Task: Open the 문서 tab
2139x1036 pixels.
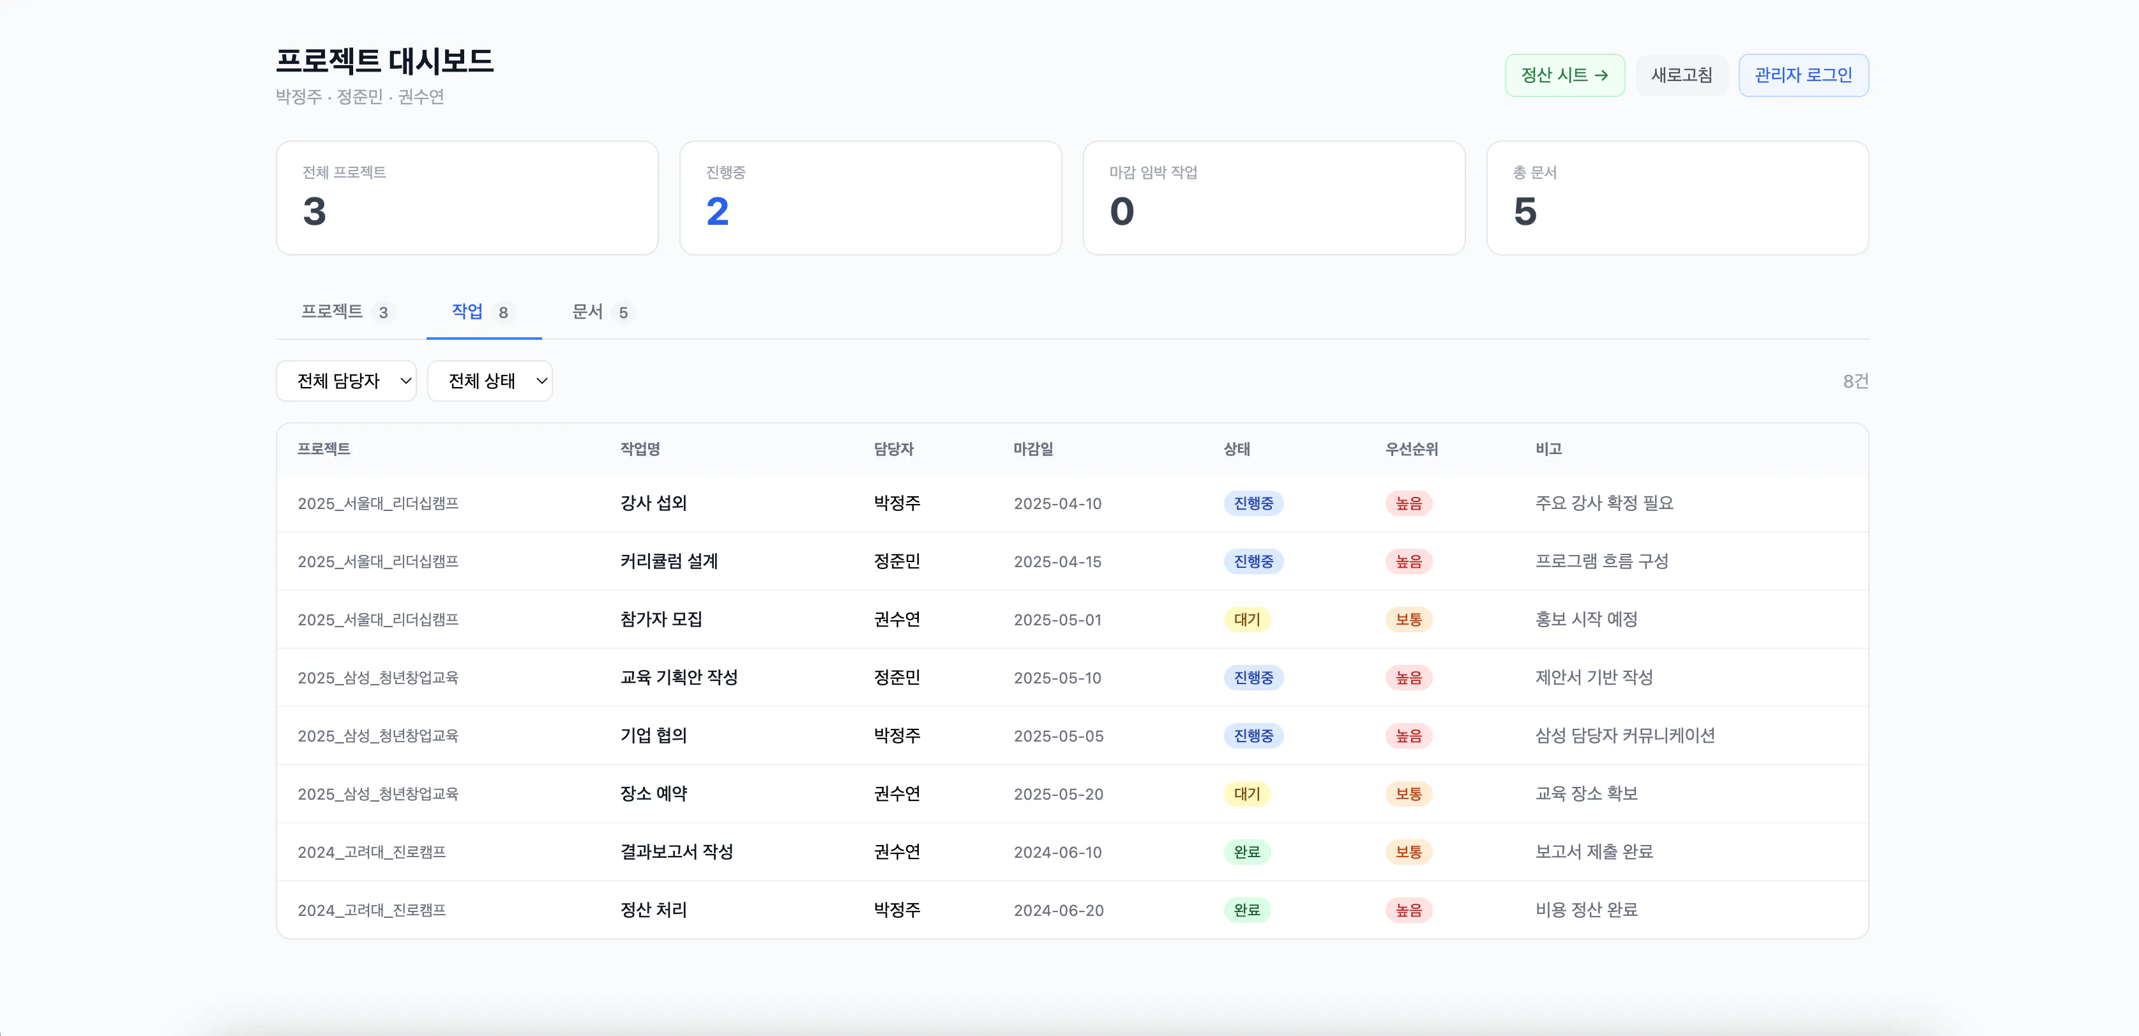Action: point(602,312)
